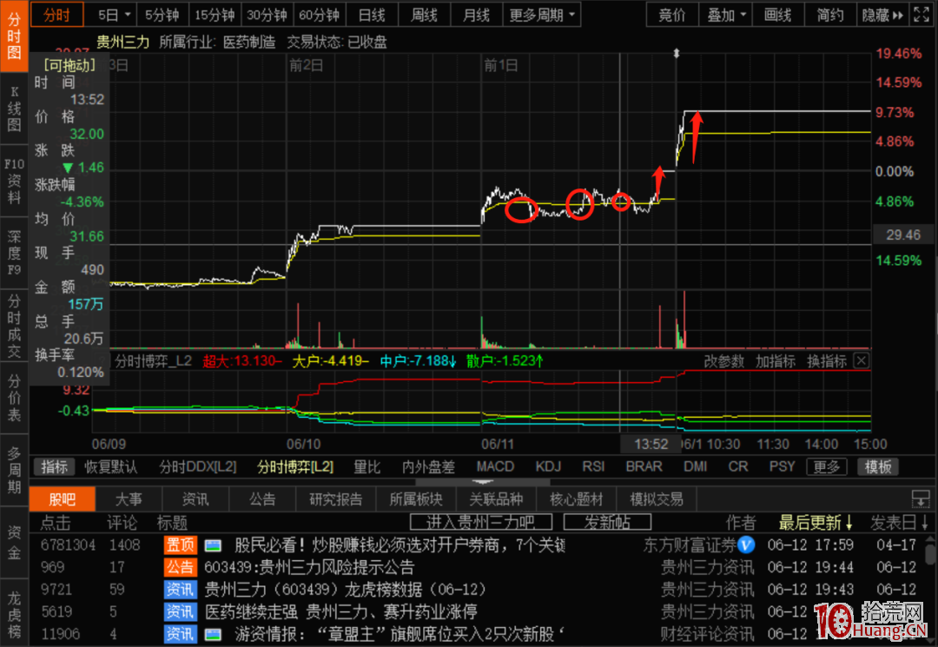Select the KDJ indicator
This screenshot has height=647, width=938.
click(x=548, y=467)
